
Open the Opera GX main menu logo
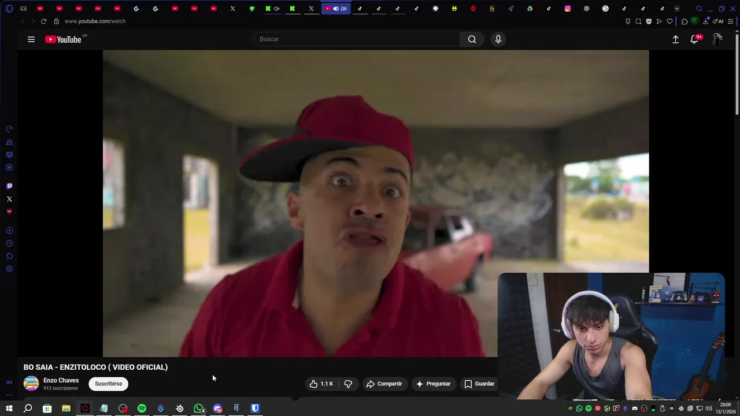coord(9,9)
